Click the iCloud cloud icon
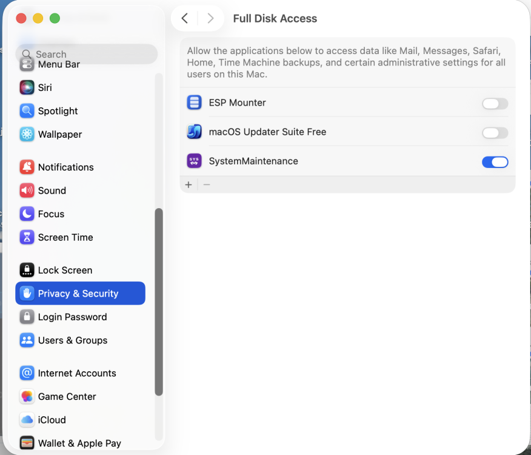Viewport: 531px width, 455px height. click(27, 420)
